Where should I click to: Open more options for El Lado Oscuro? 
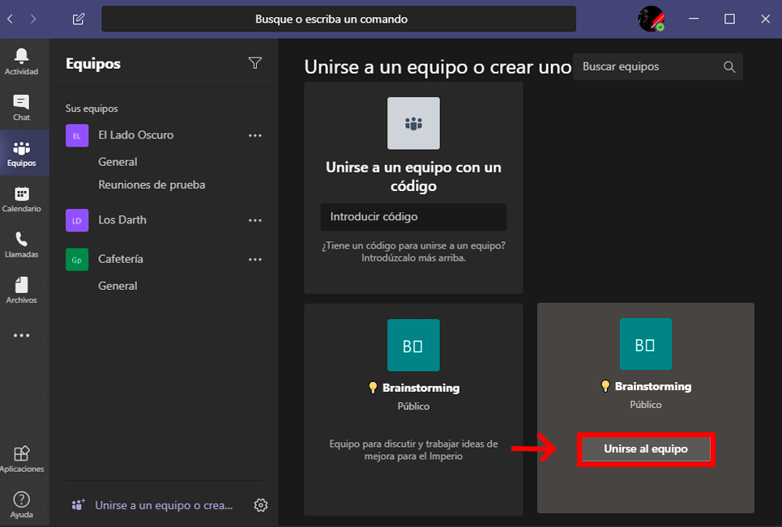coord(255,135)
